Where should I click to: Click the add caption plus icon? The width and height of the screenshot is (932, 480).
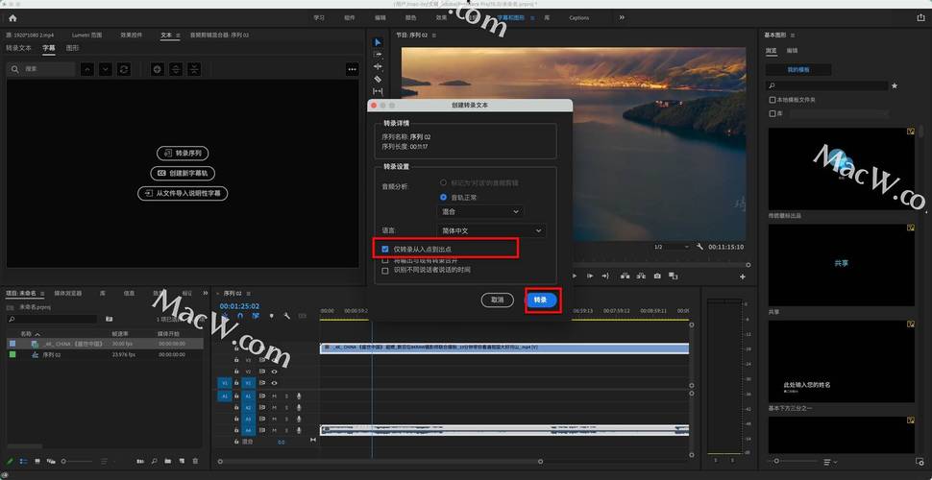157,69
